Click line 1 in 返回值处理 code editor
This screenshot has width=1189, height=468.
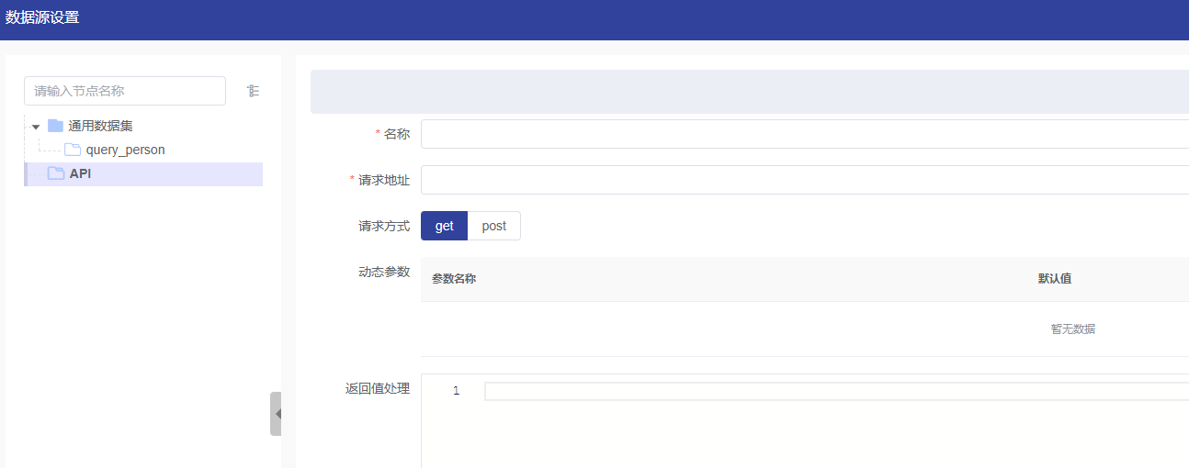click(827, 392)
